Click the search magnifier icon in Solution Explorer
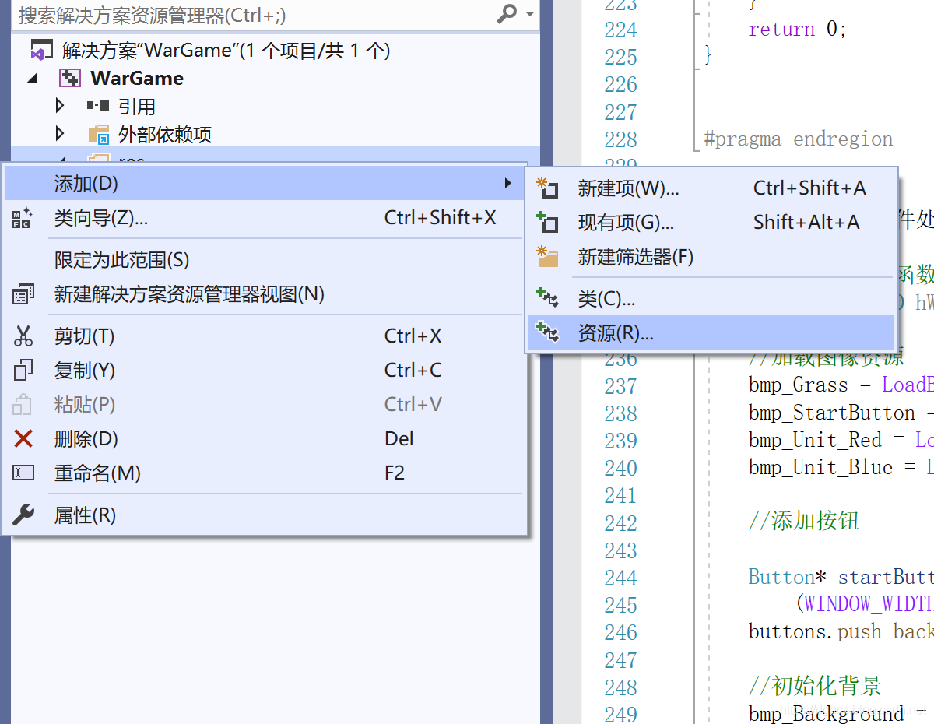 click(507, 14)
